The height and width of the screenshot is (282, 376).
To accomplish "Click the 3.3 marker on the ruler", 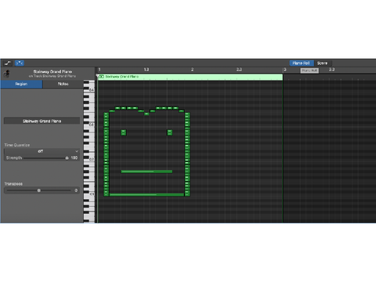I will coord(331,70).
